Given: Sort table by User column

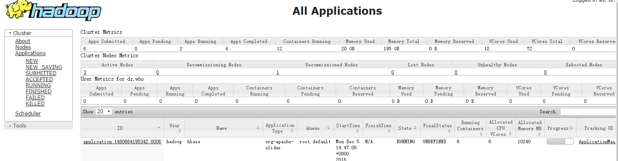Looking at the screenshot, I should [174, 128].
